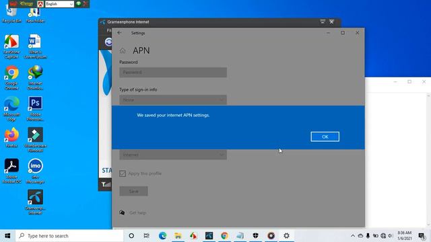
Task: Open the Get help link
Action: tap(137, 212)
